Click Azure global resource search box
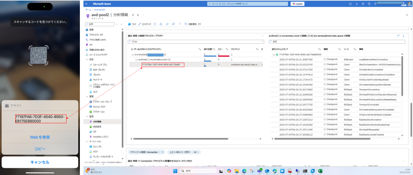This screenshot has width=413, height=175. 248,4
